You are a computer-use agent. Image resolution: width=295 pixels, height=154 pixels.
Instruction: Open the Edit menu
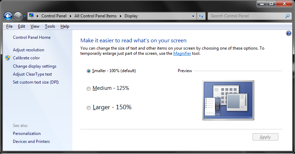click(x=22, y=26)
